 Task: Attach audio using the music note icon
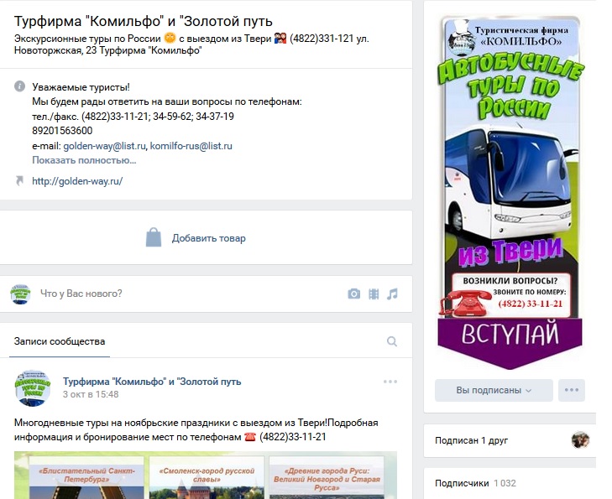(x=392, y=294)
